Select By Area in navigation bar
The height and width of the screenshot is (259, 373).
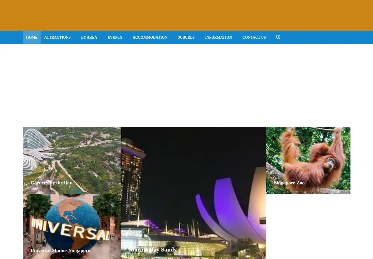pyautogui.click(x=89, y=38)
